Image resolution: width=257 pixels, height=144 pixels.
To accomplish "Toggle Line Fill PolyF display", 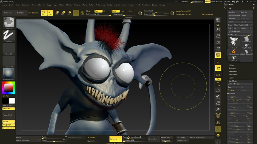I will click(218, 116).
